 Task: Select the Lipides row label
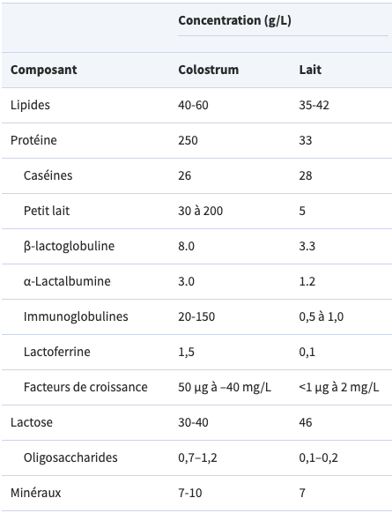[x=30, y=105]
